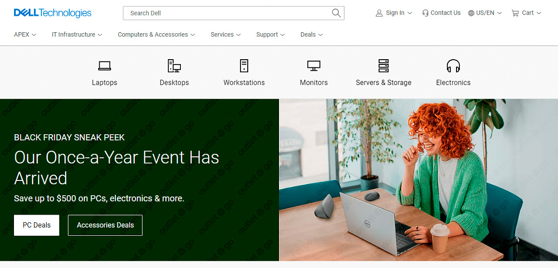Click the Sign In person icon
The height and width of the screenshot is (268, 558).
(x=379, y=13)
